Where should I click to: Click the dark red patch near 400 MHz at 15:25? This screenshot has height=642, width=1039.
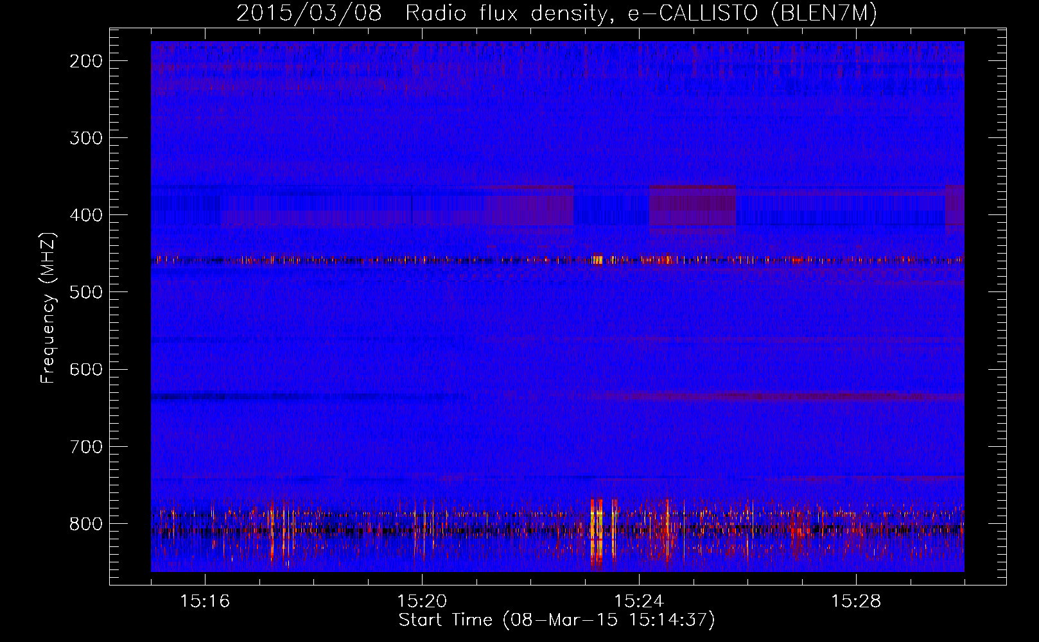pyautogui.click(x=692, y=206)
